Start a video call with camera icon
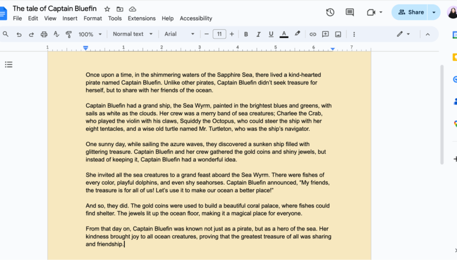Viewport: 457px width, 260px height. point(371,12)
